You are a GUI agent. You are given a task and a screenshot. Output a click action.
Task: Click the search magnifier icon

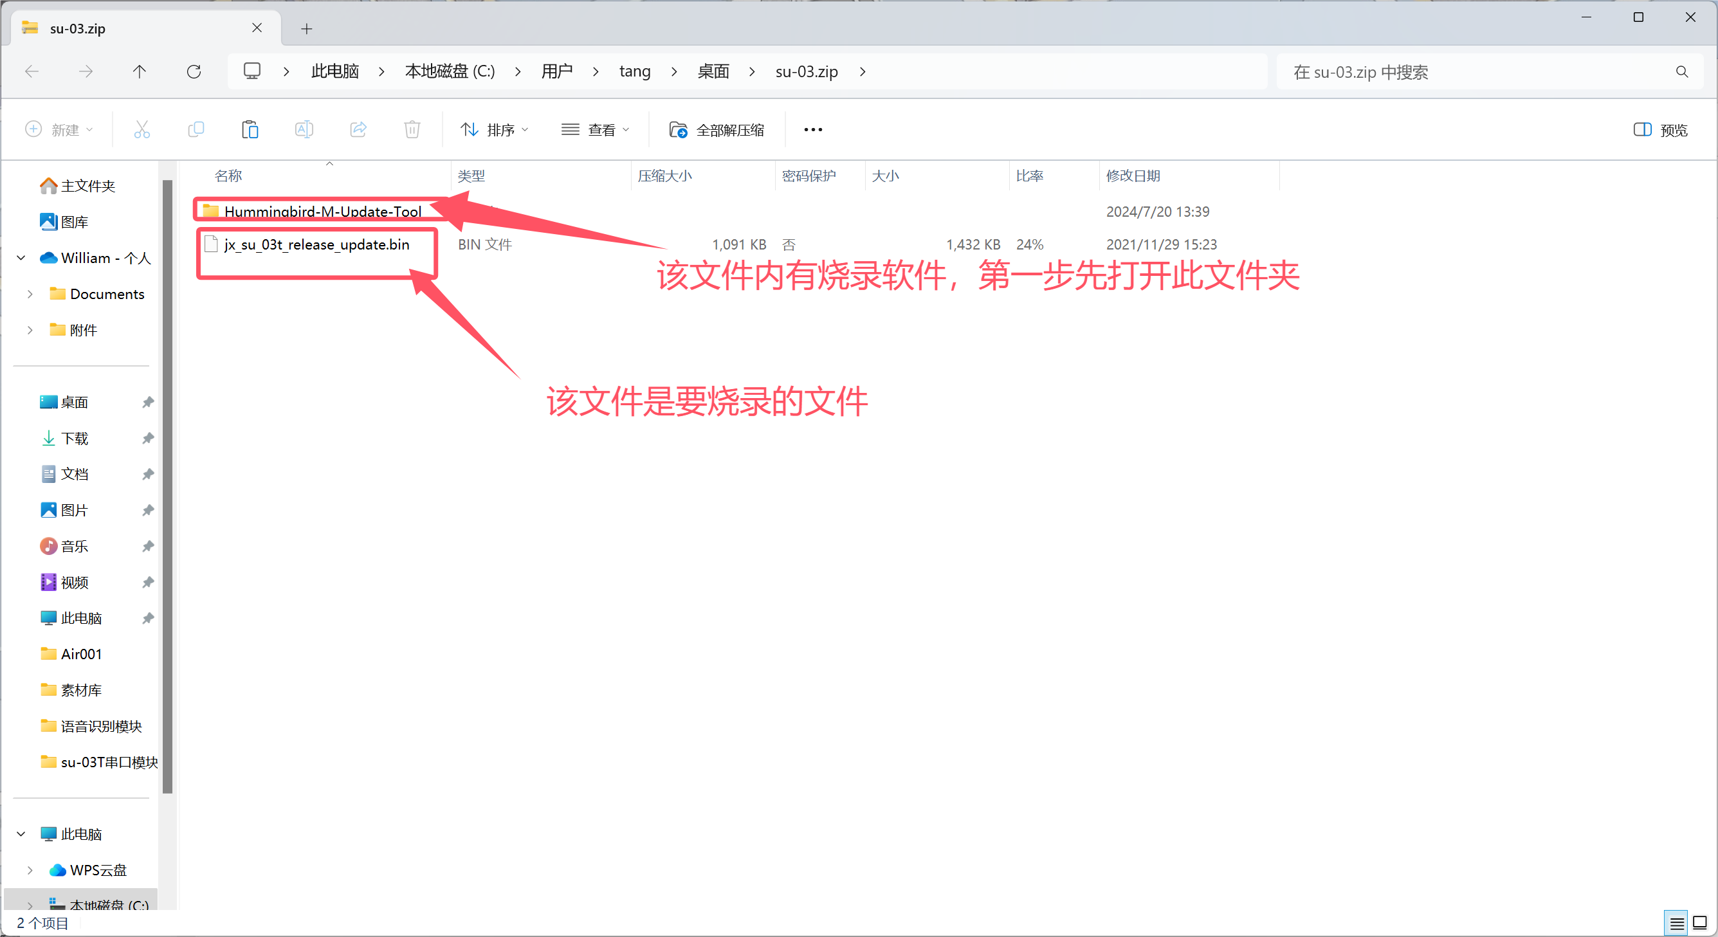coord(1681,72)
